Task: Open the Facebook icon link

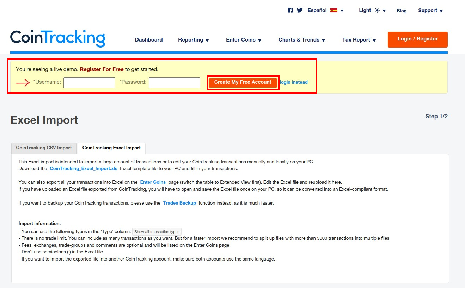Action: click(290, 10)
